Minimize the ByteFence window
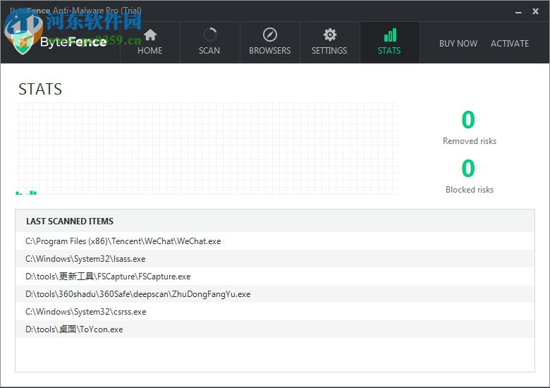Viewport: 550px width, 388px height. coord(518,12)
